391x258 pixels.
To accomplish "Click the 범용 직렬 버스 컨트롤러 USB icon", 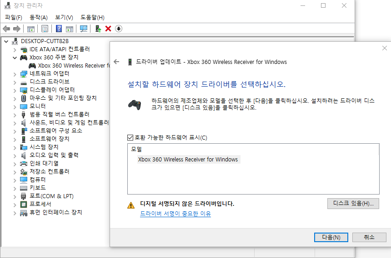I will point(24,115).
